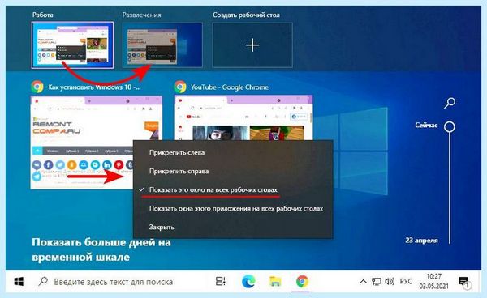Image resolution: width=487 pixels, height=298 pixels.
Task: Switch input language via РУС indicator
Action: point(406,281)
